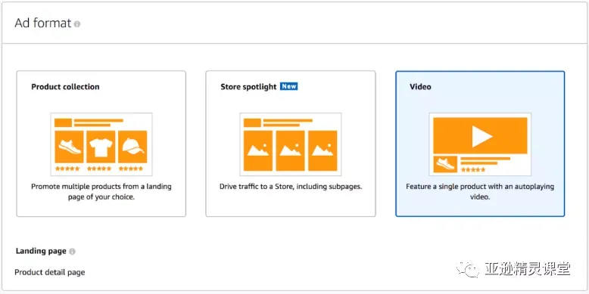This screenshot has width=589, height=294.
Task: Click the t-shirt icon in Product collection
Action: [x=101, y=147]
